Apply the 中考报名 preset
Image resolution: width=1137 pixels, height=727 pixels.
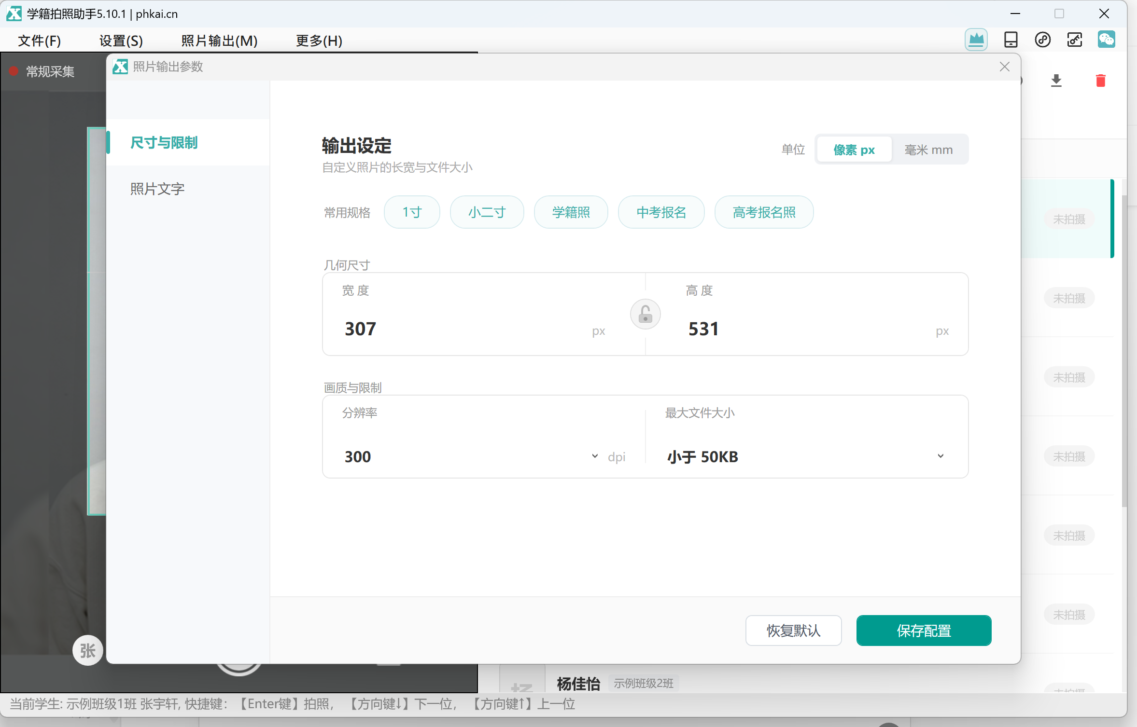pyautogui.click(x=661, y=212)
